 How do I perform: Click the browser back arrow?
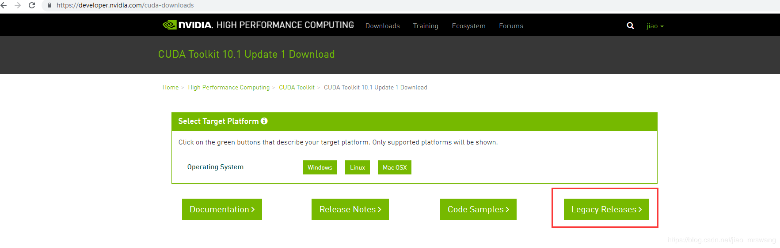coord(4,5)
